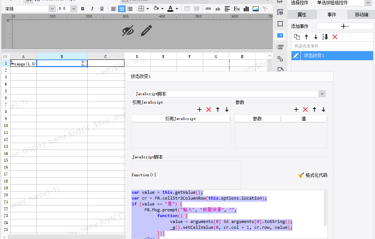
Task: Expand fill color dropdown arrow
Action: [x=162, y=9]
